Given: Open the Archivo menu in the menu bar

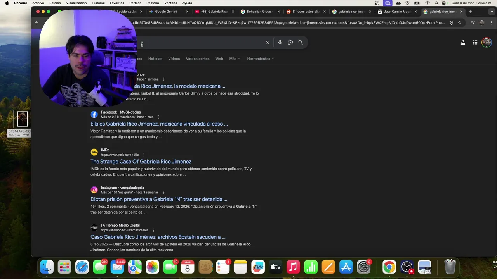Looking at the screenshot, I should [x=38, y=3].
